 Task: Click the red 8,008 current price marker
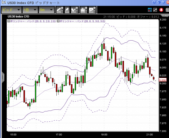(x=163, y=80)
